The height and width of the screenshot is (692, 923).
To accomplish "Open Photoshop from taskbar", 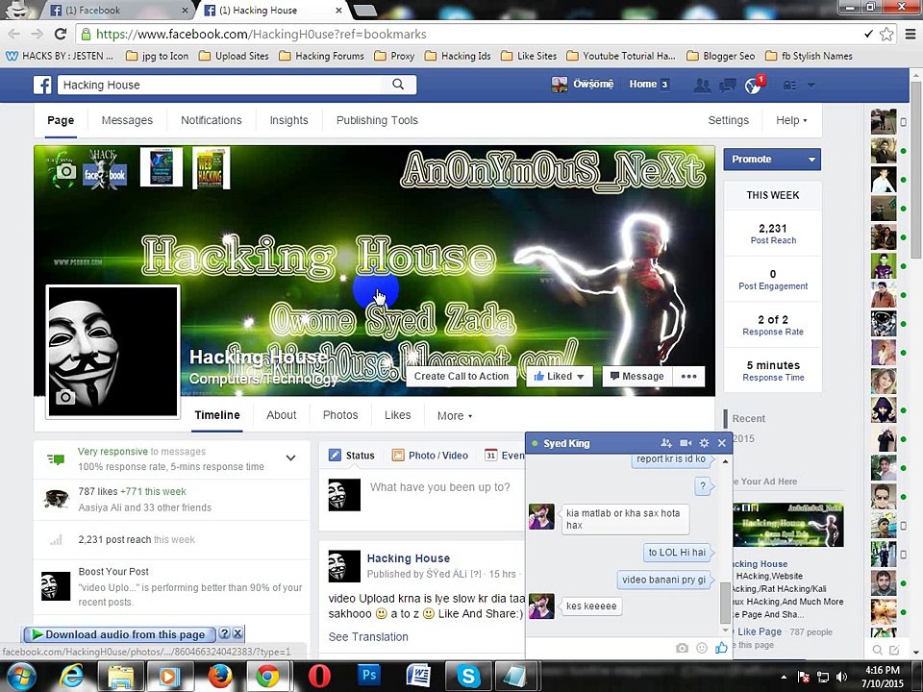I will (369, 676).
